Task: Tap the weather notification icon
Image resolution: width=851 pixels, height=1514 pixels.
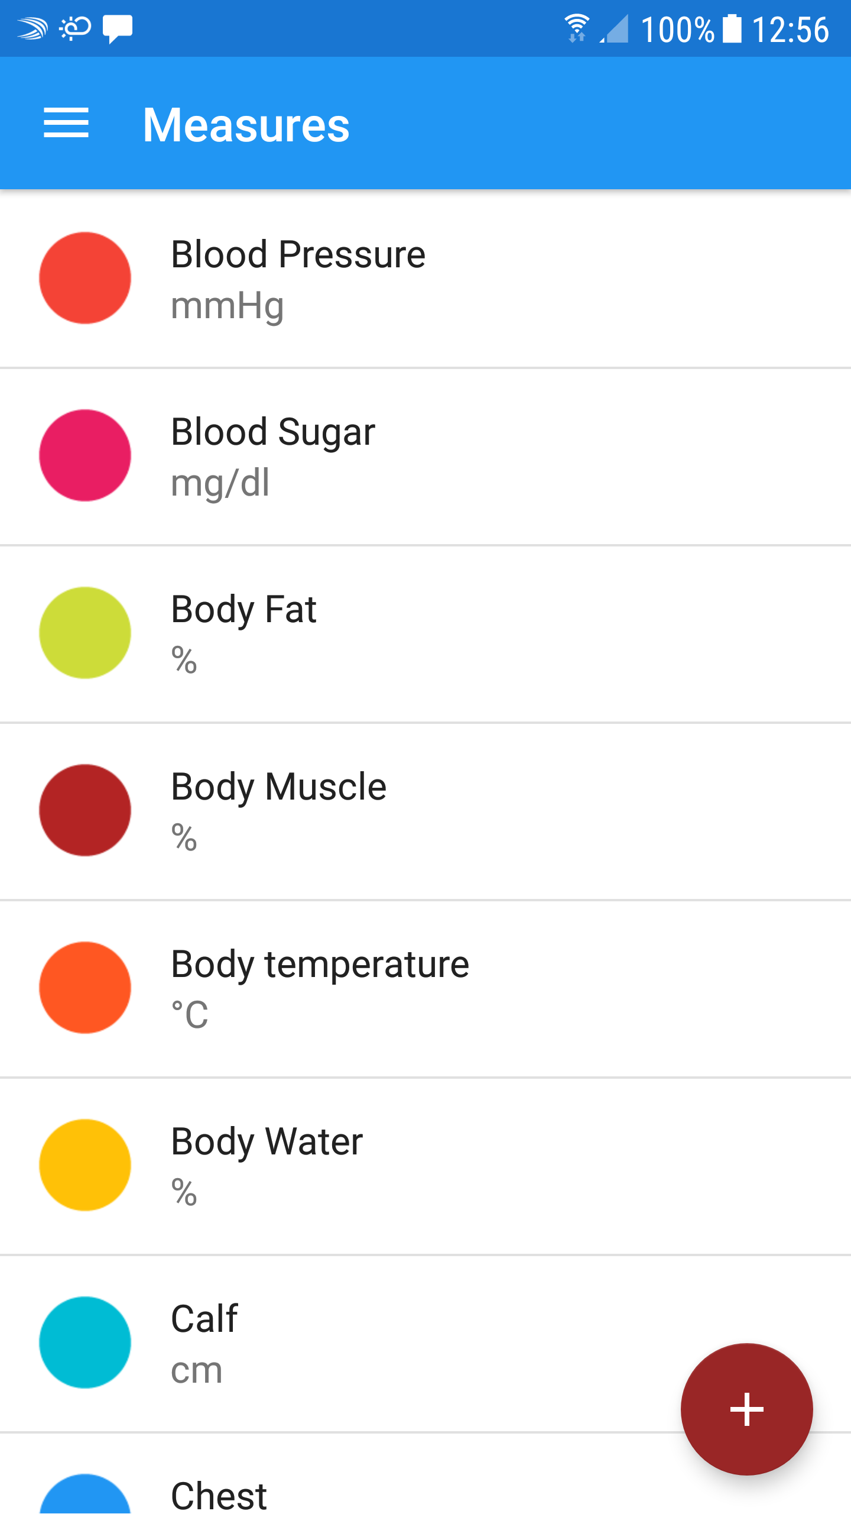Action: [x=75, y=28]
